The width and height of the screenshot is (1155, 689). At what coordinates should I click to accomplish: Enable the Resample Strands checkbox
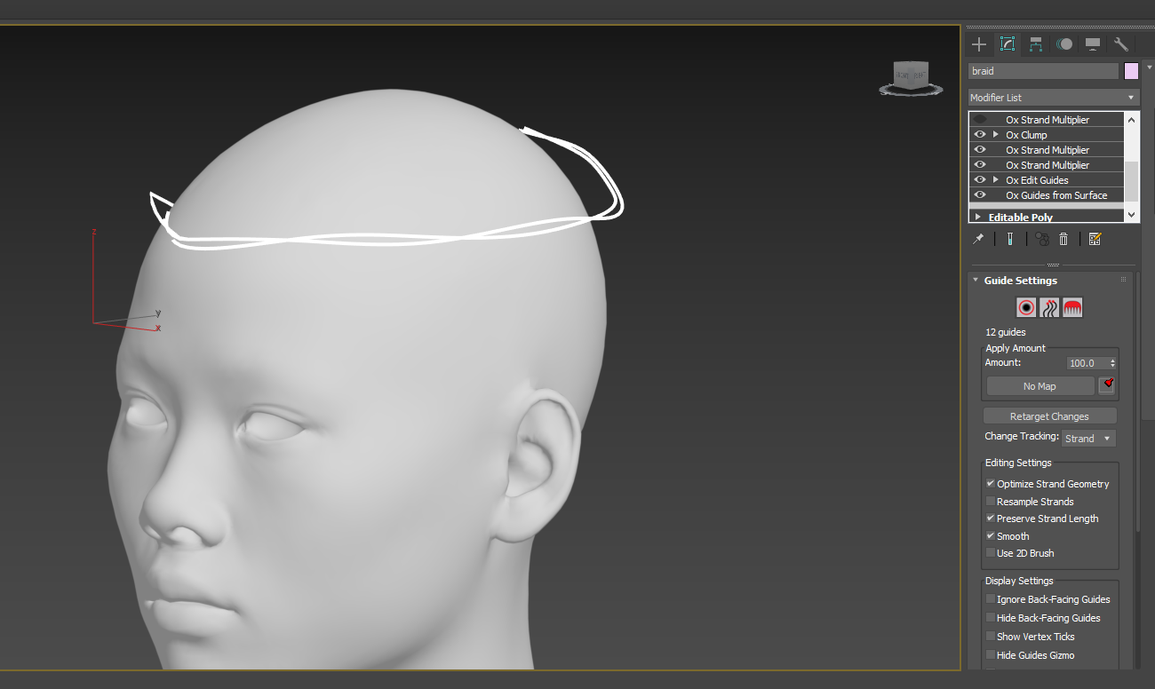(991, 502)
